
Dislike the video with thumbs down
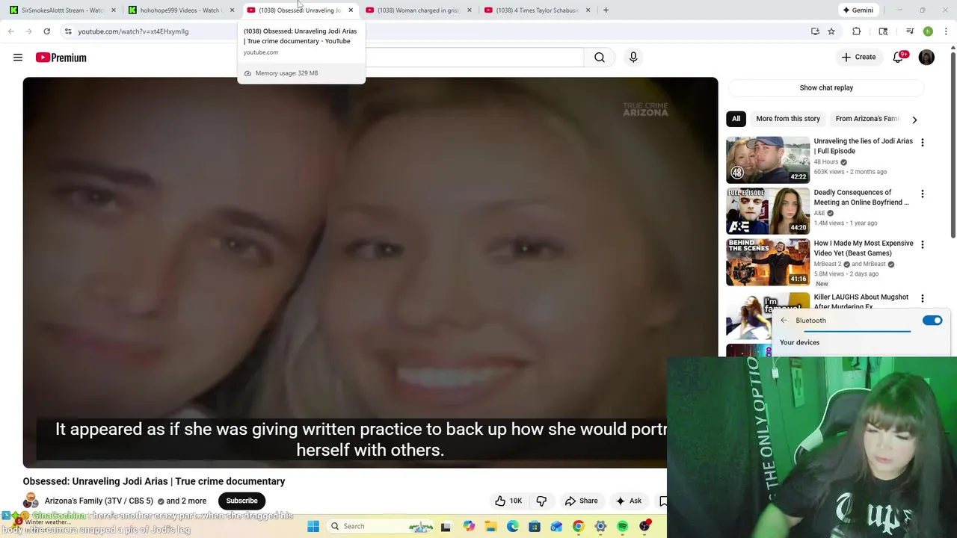pyautogui.click(x=541, y=501)
